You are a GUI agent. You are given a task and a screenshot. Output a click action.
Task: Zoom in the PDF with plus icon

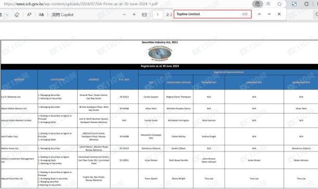[134, 15]
